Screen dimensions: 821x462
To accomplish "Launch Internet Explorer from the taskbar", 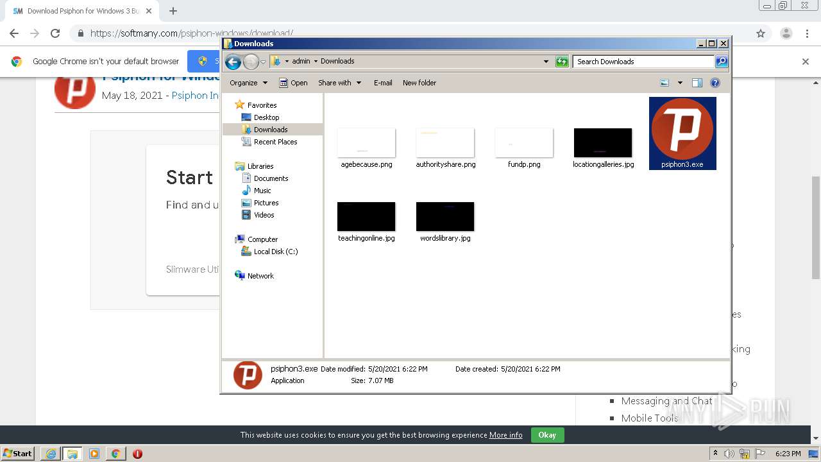I will [51, 454].
